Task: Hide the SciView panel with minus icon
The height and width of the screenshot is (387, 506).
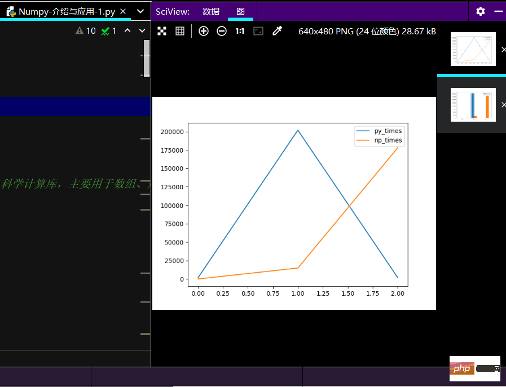Action: (499, 11)
